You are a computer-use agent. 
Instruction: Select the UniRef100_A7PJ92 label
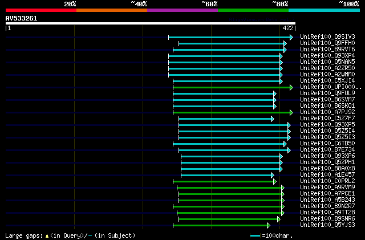(327, 112)
